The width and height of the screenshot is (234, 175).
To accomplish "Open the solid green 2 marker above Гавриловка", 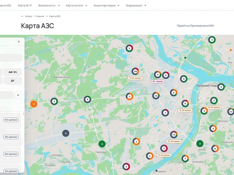I will pyautogui.click(x=102, y=144).
